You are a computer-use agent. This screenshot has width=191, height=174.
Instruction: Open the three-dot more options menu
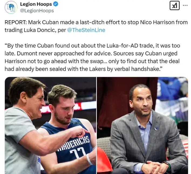point(185,5)
